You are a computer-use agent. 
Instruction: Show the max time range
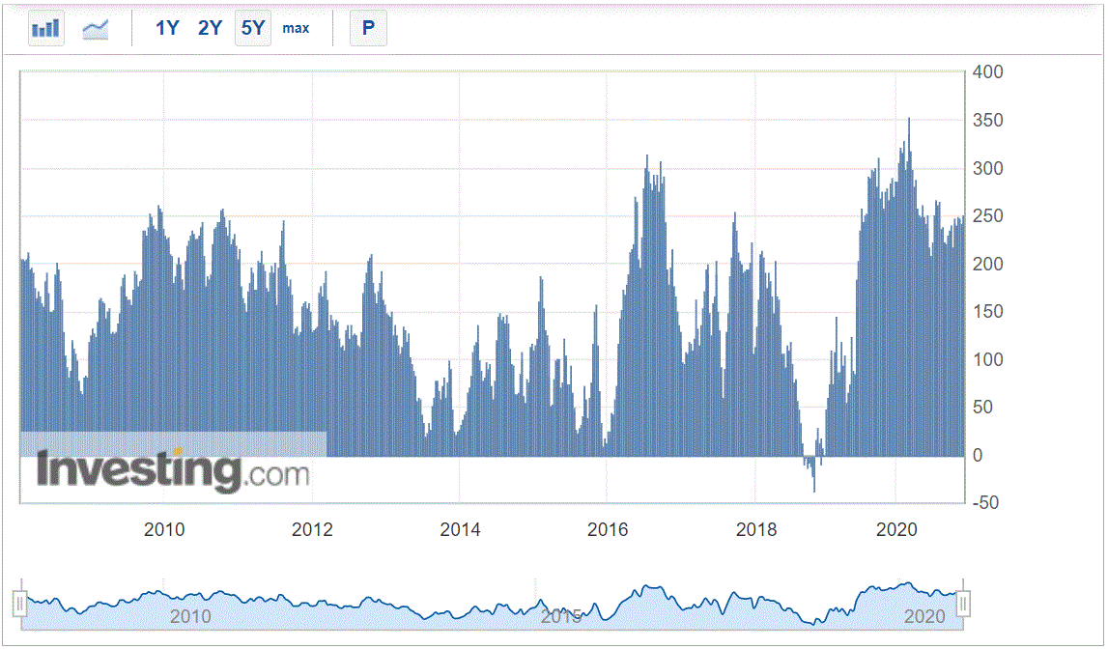296,28
